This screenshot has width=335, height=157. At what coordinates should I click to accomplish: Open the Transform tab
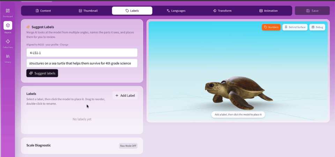tap(222, 11)
